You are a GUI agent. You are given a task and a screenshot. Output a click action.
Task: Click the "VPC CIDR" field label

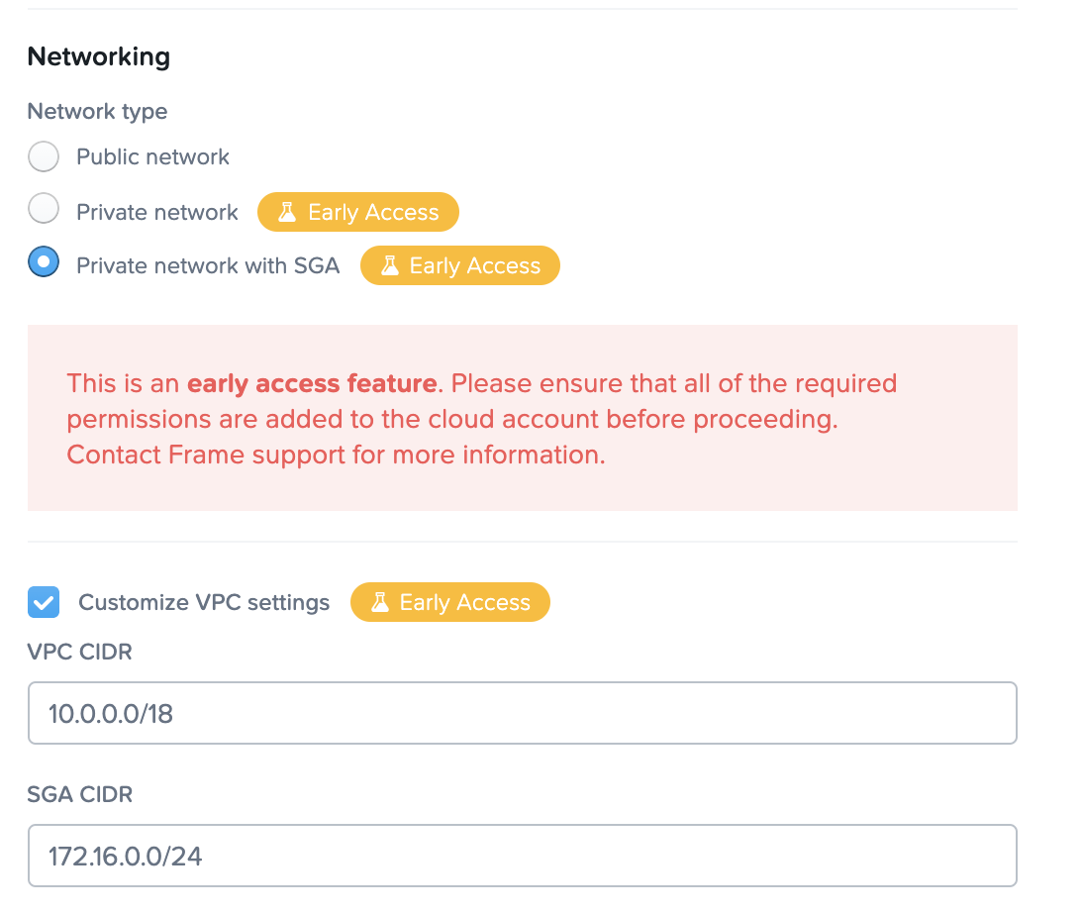(79, 652)
